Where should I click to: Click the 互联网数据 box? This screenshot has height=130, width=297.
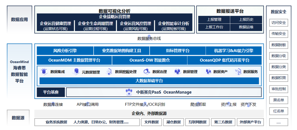click(x=197, y=122)
